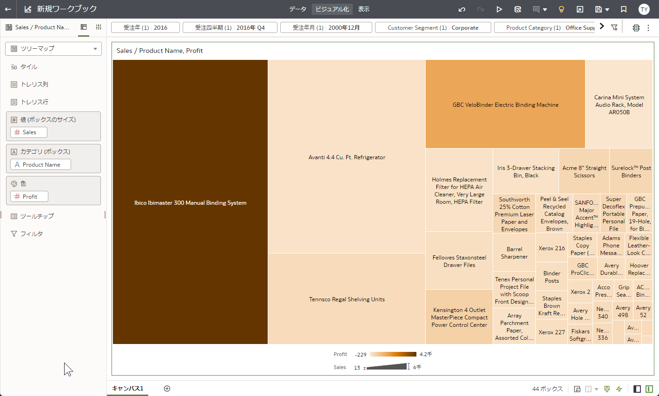Click the Sales field pill
Image resolution: width=659 pixels, height=396 pixels.
point(29,132)
